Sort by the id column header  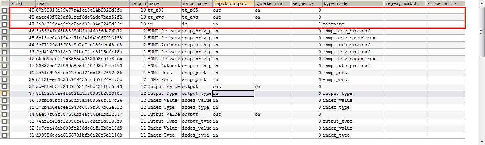tap(22, 3)
